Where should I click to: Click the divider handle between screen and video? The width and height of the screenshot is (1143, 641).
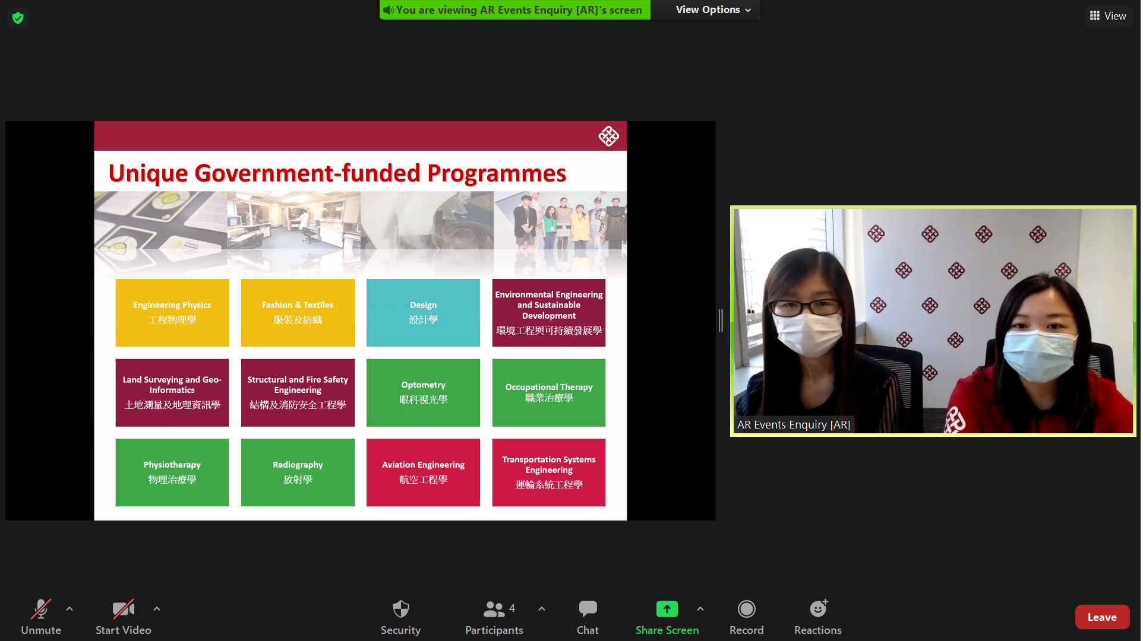[x=721, y=320]
